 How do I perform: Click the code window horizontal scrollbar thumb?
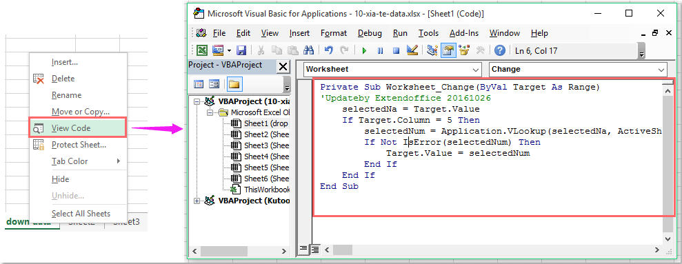tap(342, 250)
